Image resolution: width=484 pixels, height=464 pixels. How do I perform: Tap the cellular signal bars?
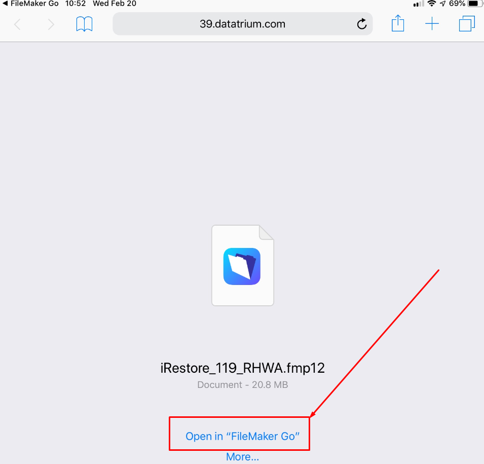coord(419,4)
